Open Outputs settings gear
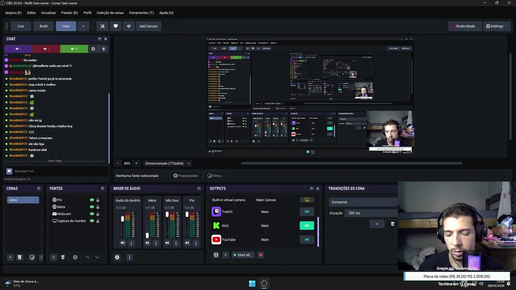 (x=216, y=255)
